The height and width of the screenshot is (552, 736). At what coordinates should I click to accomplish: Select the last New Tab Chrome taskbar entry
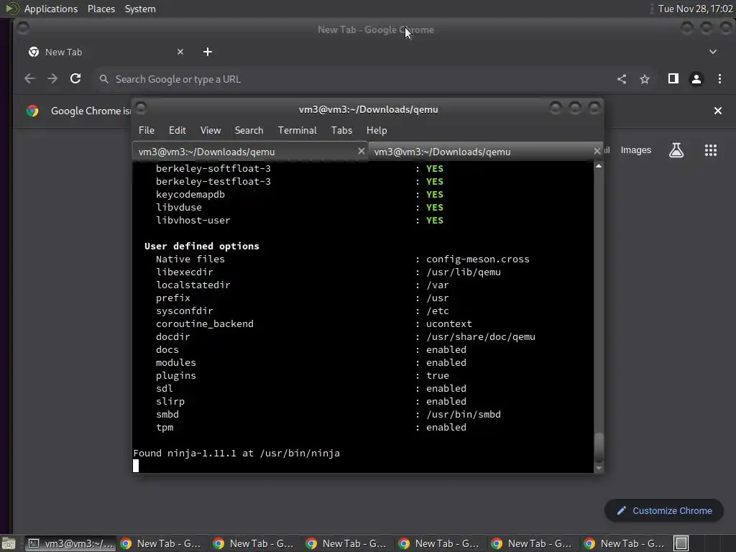pyautogui.click(x=626, y=543)
